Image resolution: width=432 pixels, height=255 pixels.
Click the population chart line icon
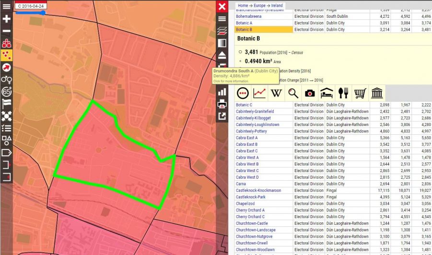pyautogui.click(x=259, y=93)
